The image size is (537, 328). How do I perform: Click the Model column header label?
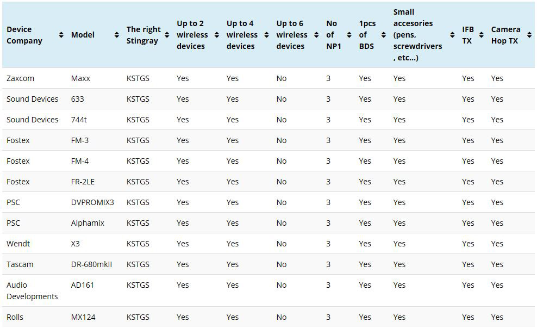[83, 35]
